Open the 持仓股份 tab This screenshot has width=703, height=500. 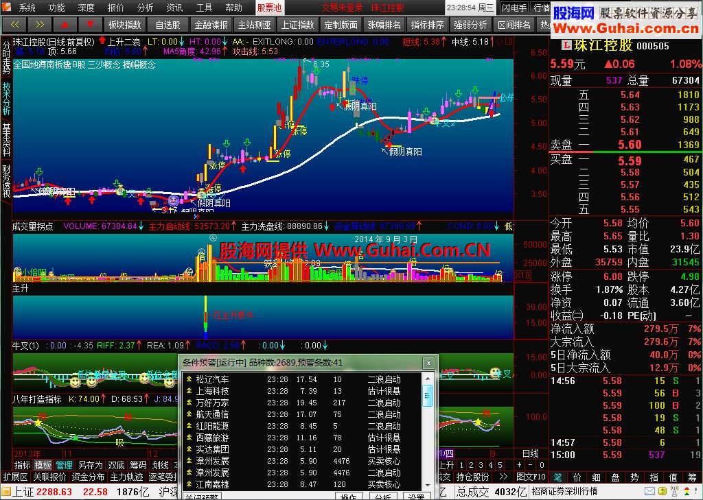(472, 477)
